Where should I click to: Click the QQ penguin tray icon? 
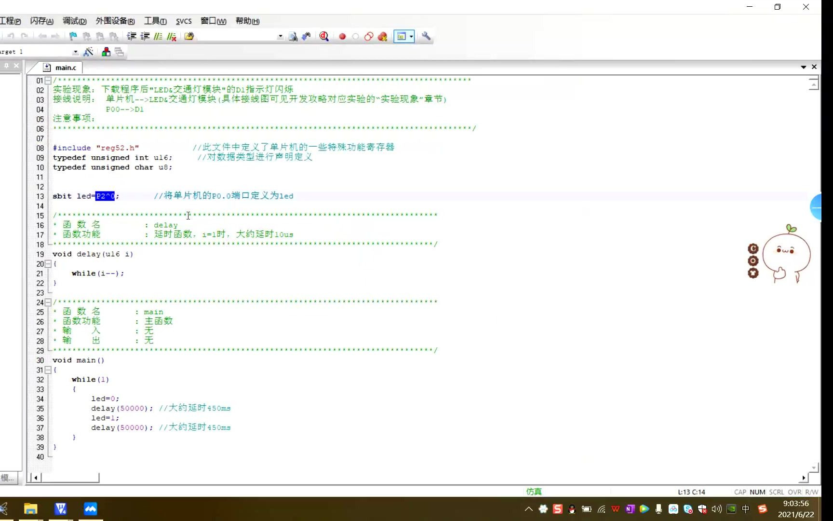[572, 509]
